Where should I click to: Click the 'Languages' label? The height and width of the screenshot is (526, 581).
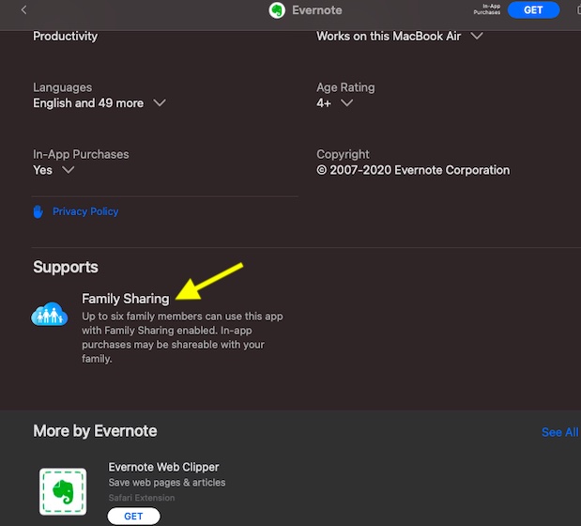click(x=62, y=87)
